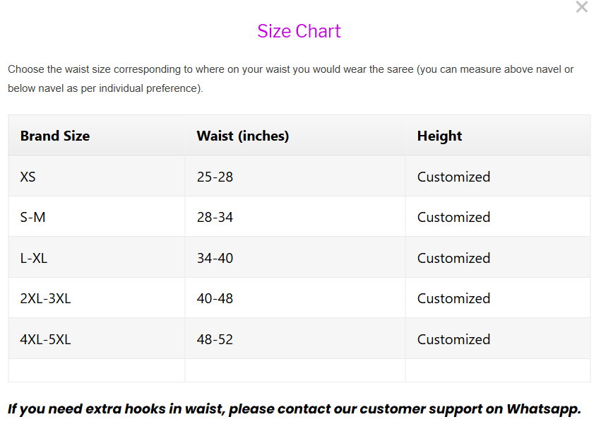This screenshot has height=429, width=601.
Task: Click the Brand Size column header
Action: (55, 136)
